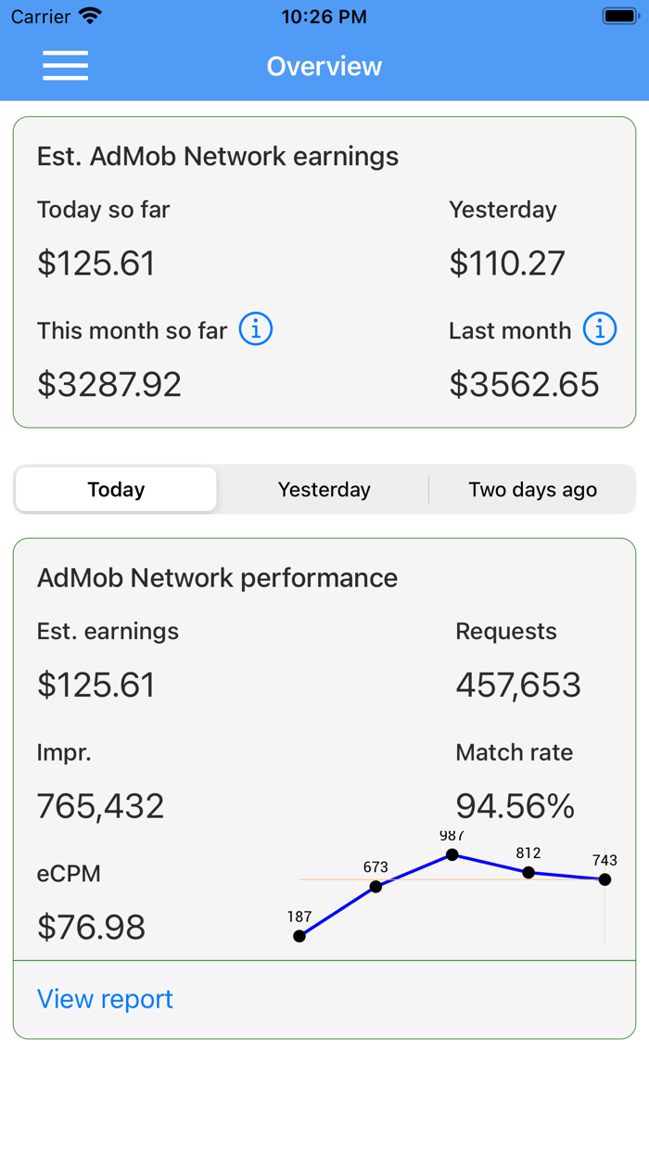Select the Two days ago tab
The width and height of the screenshot is (649, 1154).
(x=533, y=489)
